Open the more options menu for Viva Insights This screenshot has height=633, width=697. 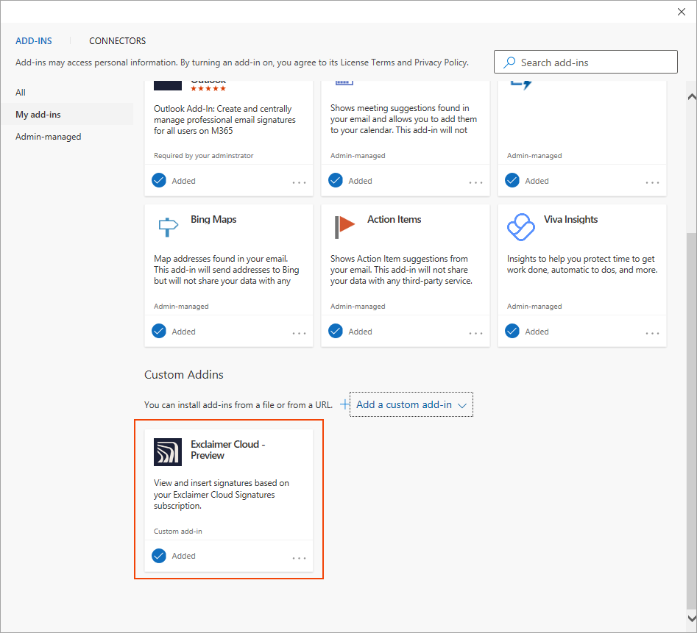[652, 333]
